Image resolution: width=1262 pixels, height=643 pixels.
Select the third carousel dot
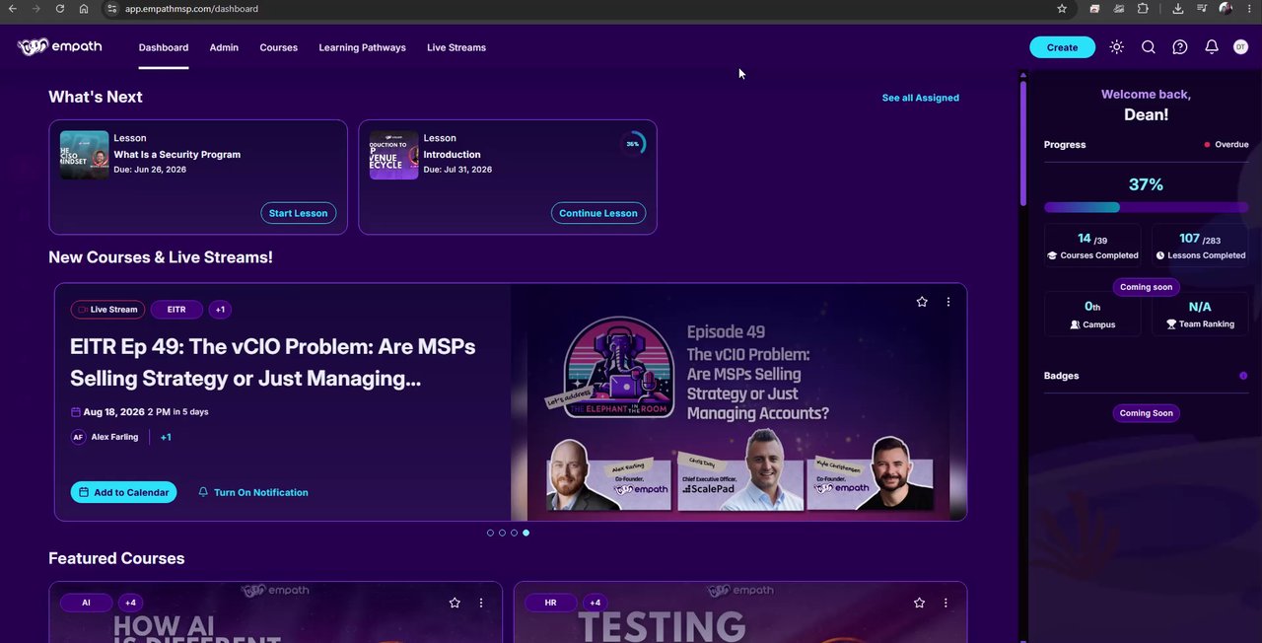pos(514,533)
